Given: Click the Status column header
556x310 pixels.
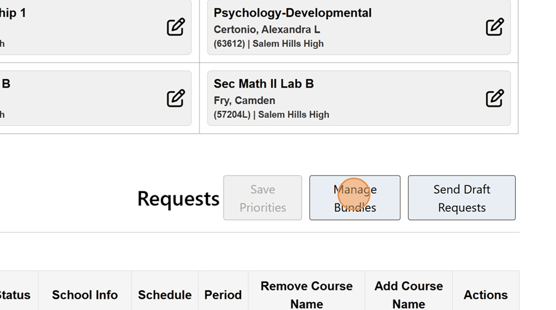Looking at the screenshot, I should (15, 295).
